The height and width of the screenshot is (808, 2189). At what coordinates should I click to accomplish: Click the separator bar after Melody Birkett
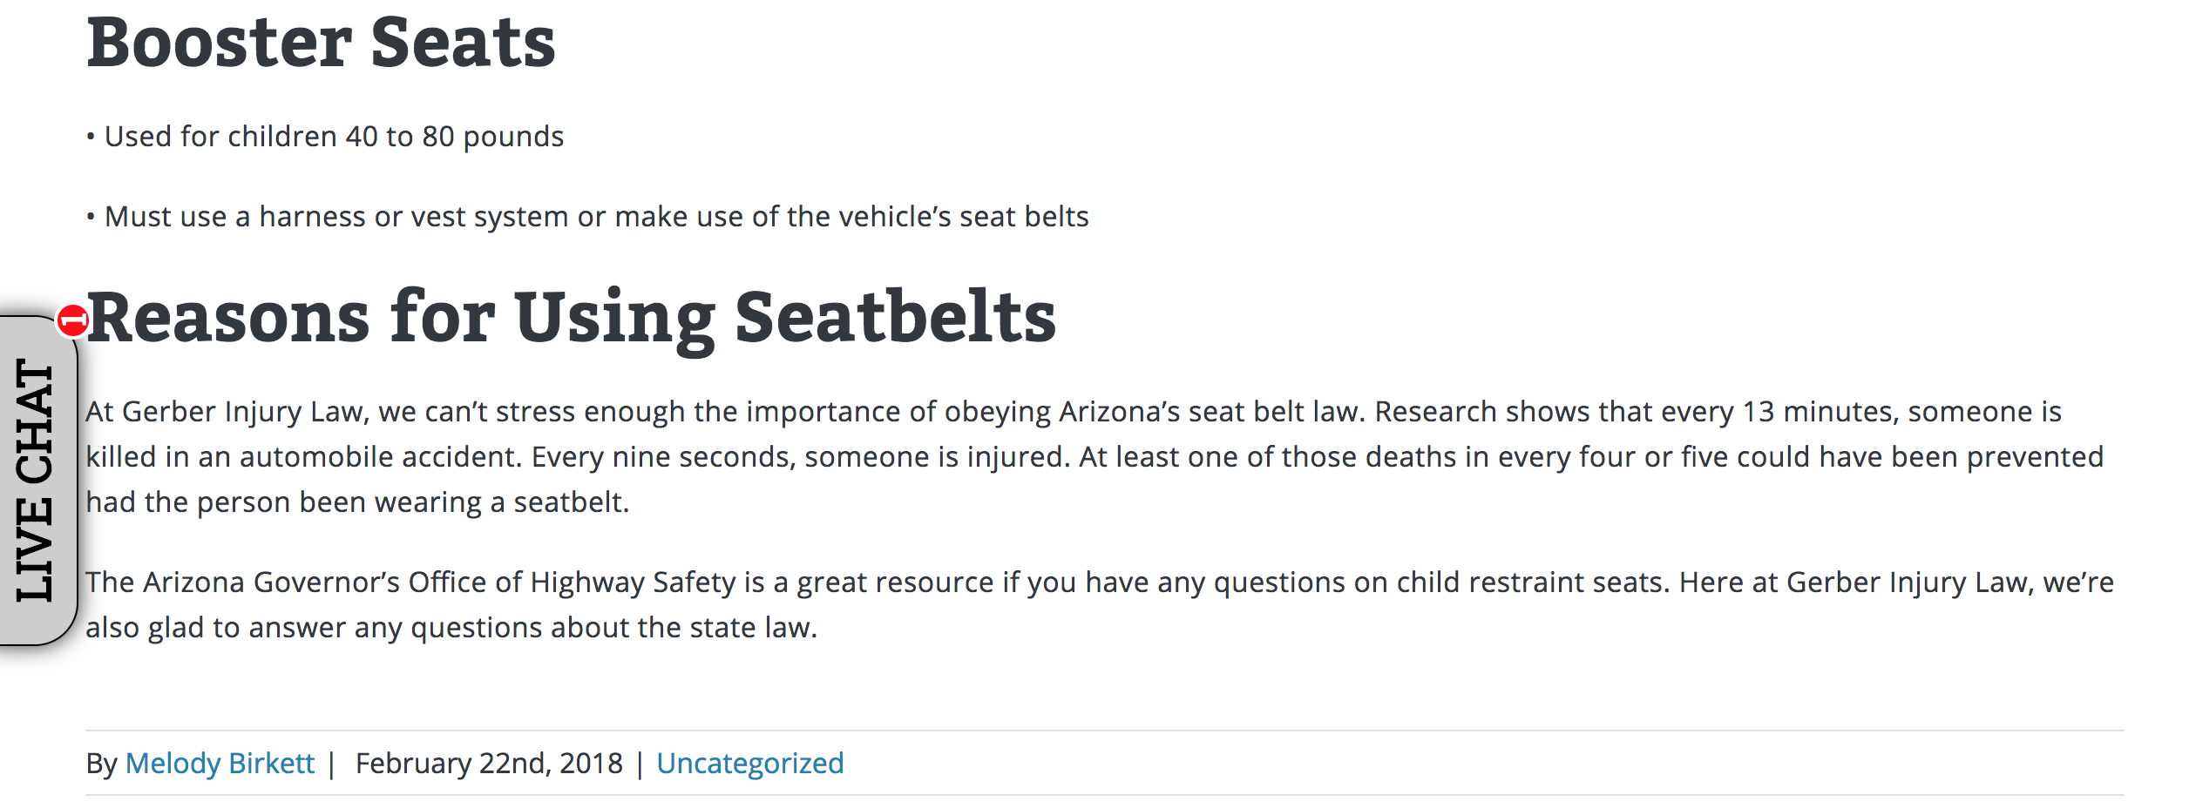click(x=331, y=764)
